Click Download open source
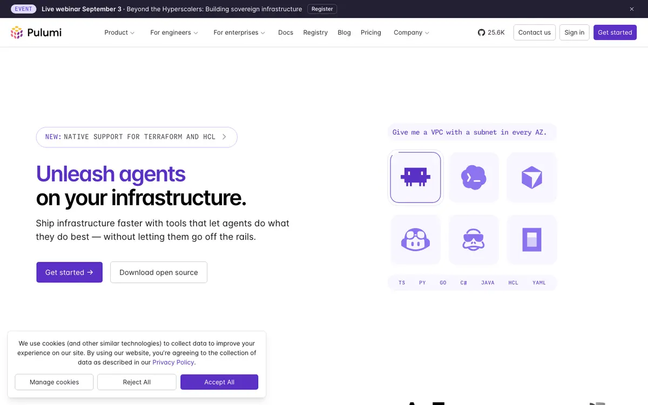This screenshot has width=648, height=405. 159,272
